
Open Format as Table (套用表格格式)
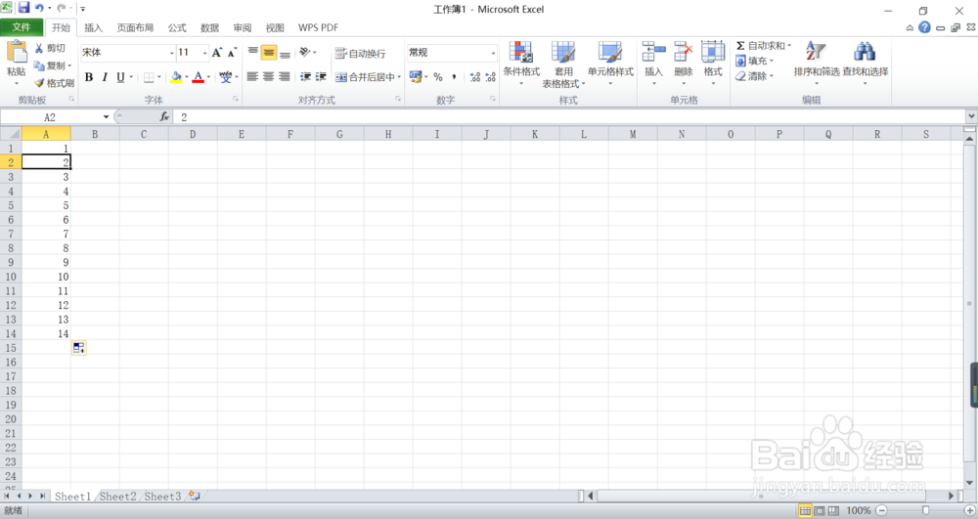[x=563, y=65]
